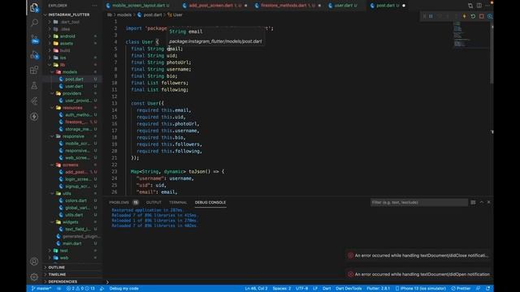Select the Debug Console tab
This screenshot has width=520, height=292.
210,202
